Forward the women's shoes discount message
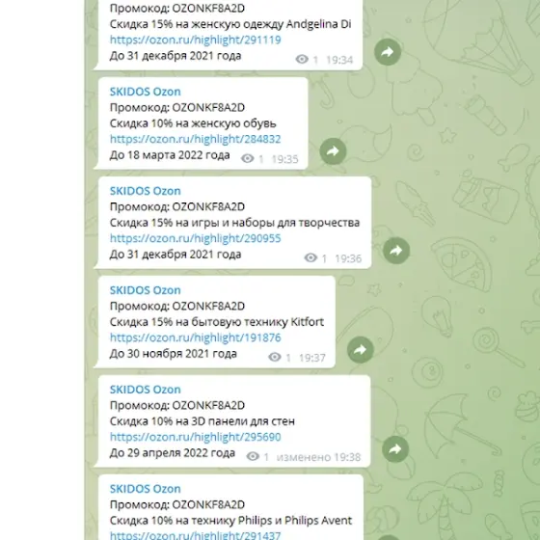 [333, 151]
